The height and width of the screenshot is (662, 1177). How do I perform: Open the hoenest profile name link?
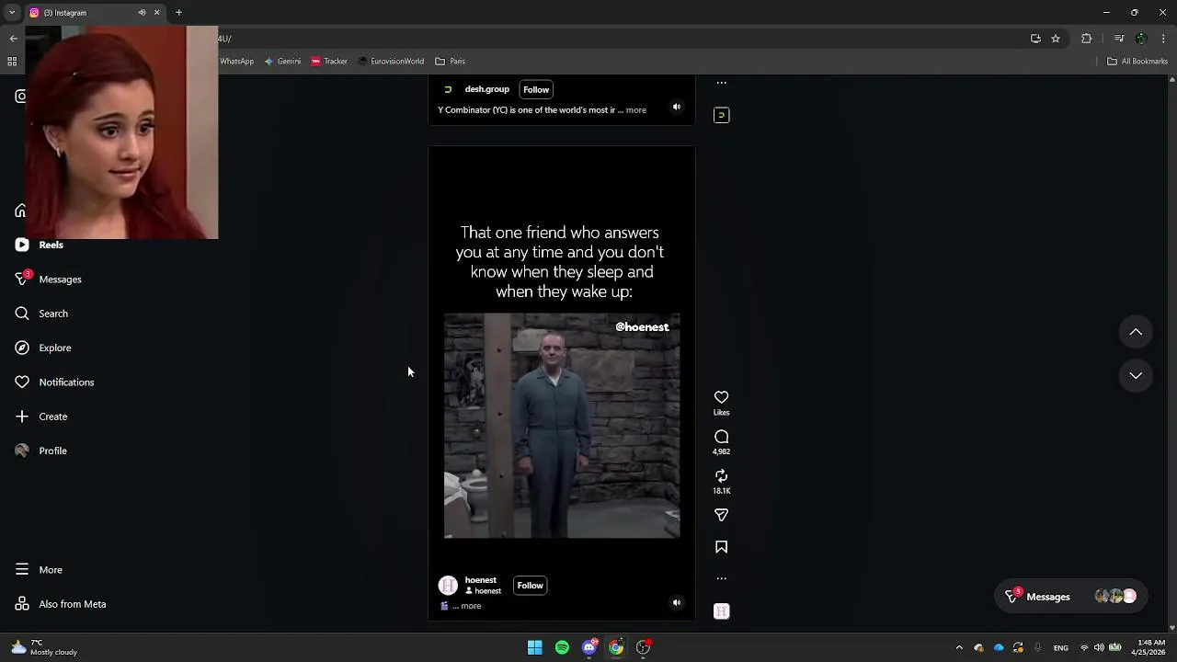(480, 580)
